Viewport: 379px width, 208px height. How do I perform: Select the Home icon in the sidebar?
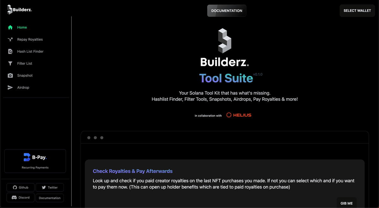[10, 27]
